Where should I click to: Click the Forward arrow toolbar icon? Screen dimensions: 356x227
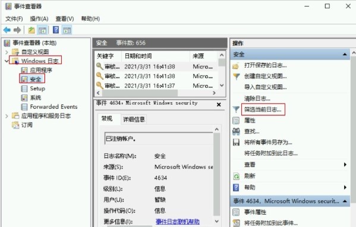pos(17,30)
